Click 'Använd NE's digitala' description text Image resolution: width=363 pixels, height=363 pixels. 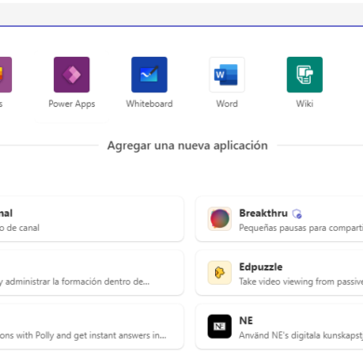301,335
